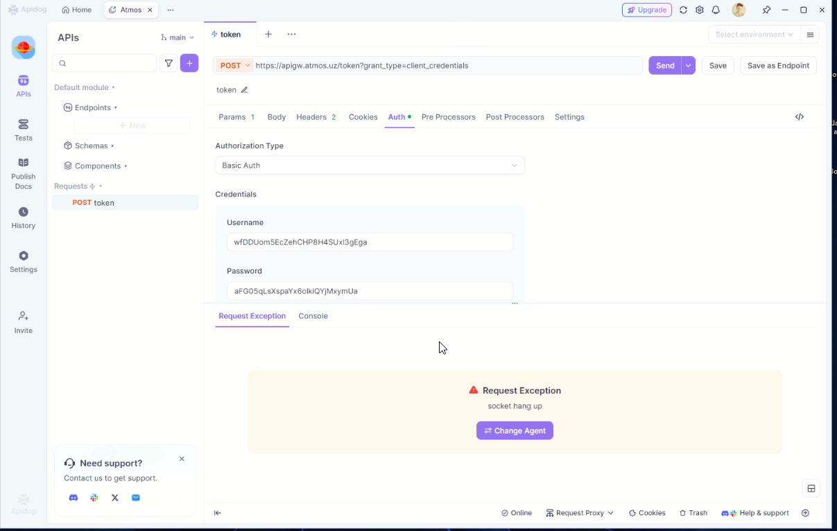Click the purple plus button in APIs panel

(189, 63)
